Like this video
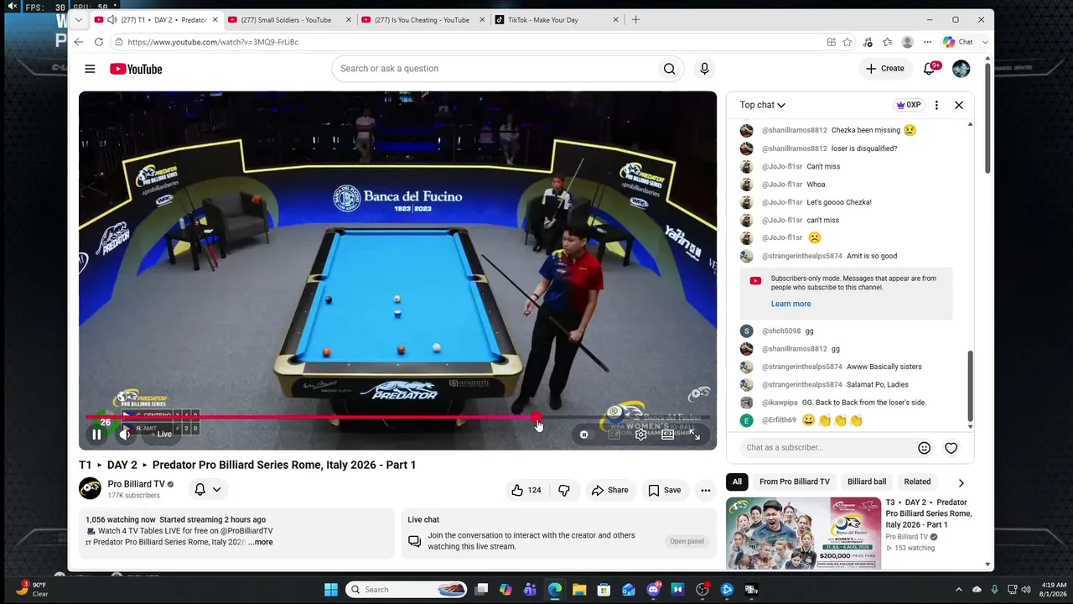Image resolution: width=1073 pixels, height=604 pixels. pos(526,490)
